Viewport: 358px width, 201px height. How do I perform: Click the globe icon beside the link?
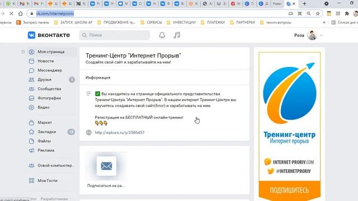point(89,132)
